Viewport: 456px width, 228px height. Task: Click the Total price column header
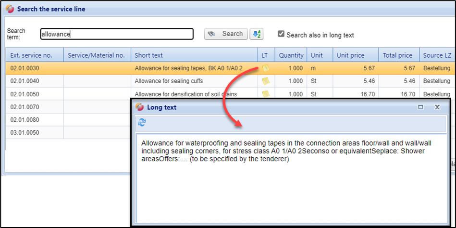tap(398, 55)
